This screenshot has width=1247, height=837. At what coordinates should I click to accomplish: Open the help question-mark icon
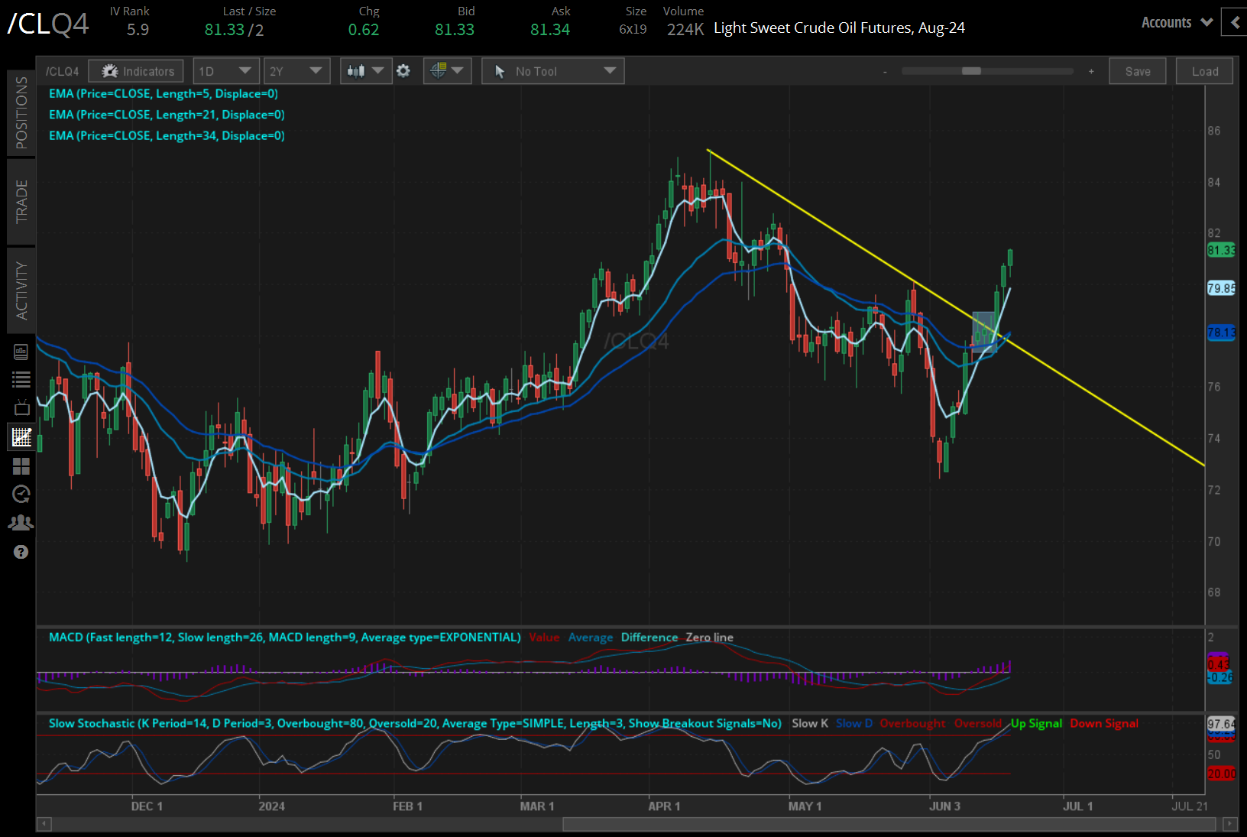[21, 552]
